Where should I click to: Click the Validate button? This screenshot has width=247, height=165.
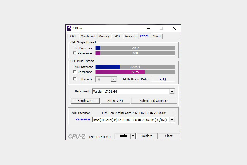pyautogui.click(x=147, y=136)
